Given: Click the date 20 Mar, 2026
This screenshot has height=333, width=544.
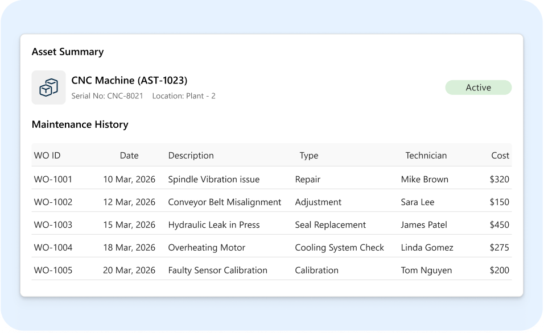Looking at the screenshot, I should [129, 270].
